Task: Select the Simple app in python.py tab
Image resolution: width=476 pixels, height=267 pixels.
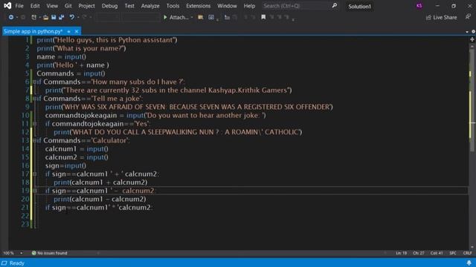Action: pyautogui.click(x=33, y=31)
